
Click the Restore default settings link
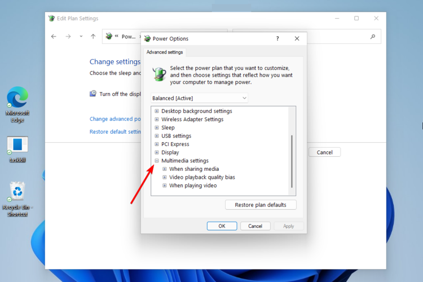(x=115, y=131)
